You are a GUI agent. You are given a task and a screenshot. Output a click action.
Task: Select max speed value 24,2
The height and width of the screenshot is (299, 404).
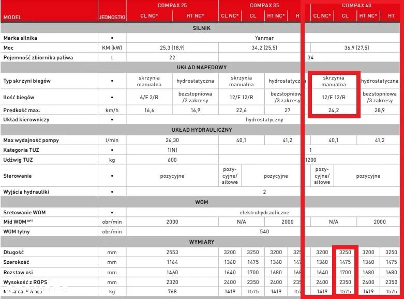[334, 110]
